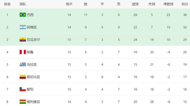This screenshot has height=106, width=190.
Task: Open the 哥伦比亚 team link
Action: [x=33, y=77]
